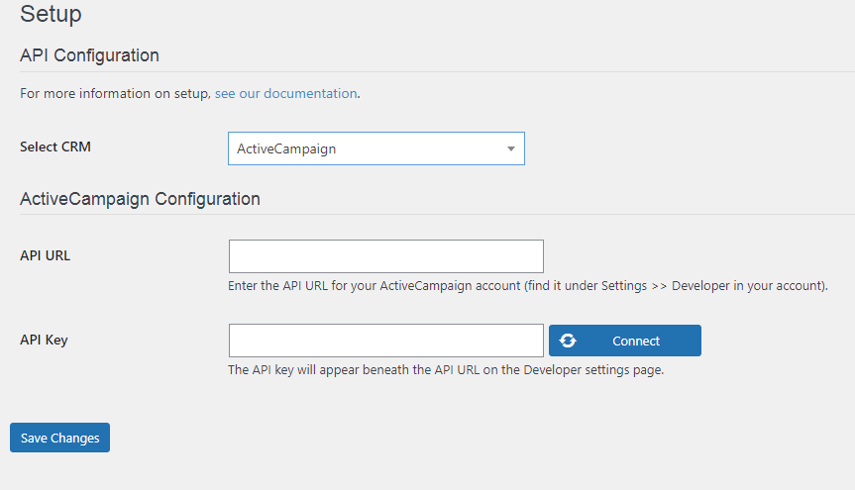Click the 'API Key' label
Image resolution: width=855 pixels, height=490 pixels.
point(45,340)
